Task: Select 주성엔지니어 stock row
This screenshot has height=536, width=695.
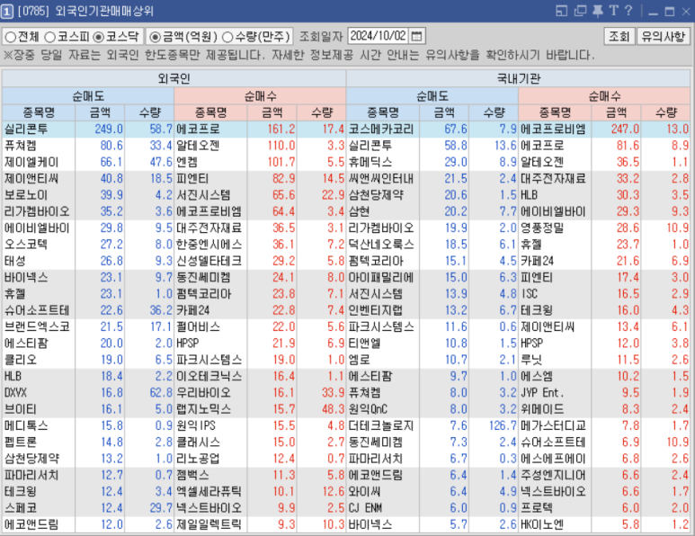Action: point(555,475)
